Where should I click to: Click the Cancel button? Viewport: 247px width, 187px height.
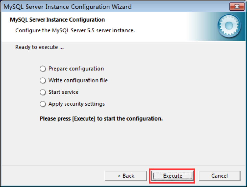[219, 176]
